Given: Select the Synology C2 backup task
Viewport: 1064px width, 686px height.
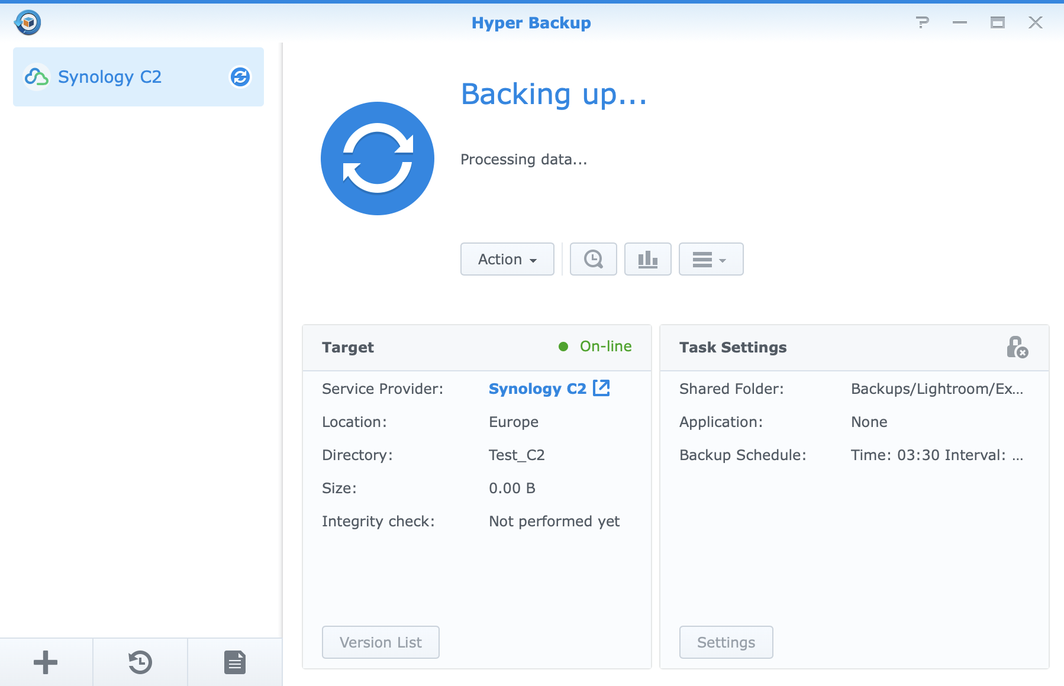Looking at the screenshot, I should tap(138, 77).
